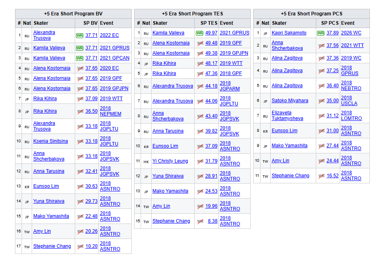Image resolution: width=389 pixels, height=258 pixels.
Task: Click crossed-out WR icon beside 8.38 score
Action: (x=200, y=221)
